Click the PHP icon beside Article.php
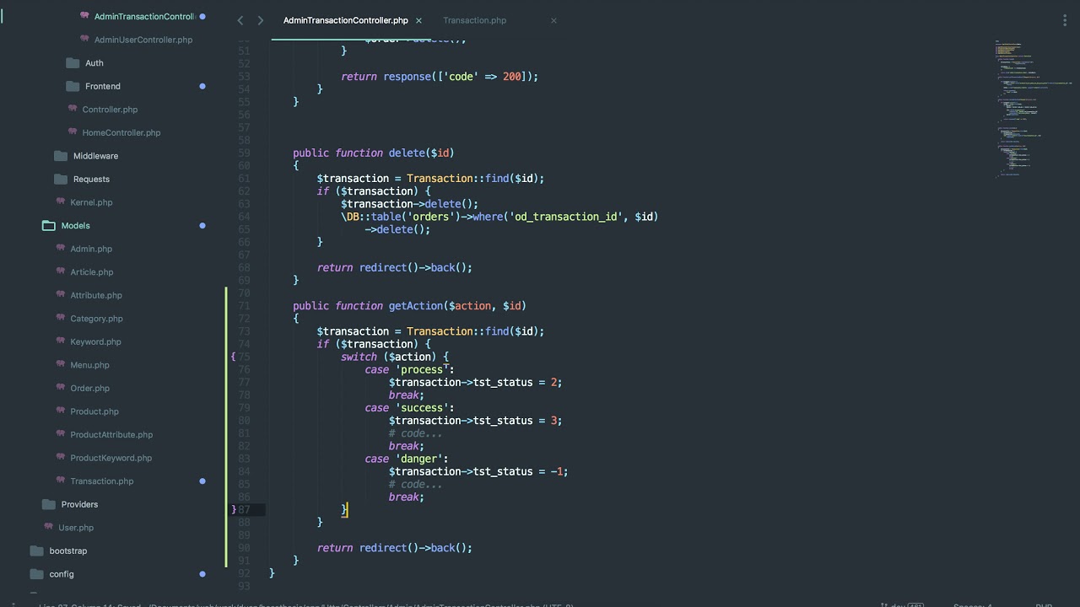 point(62,271)
